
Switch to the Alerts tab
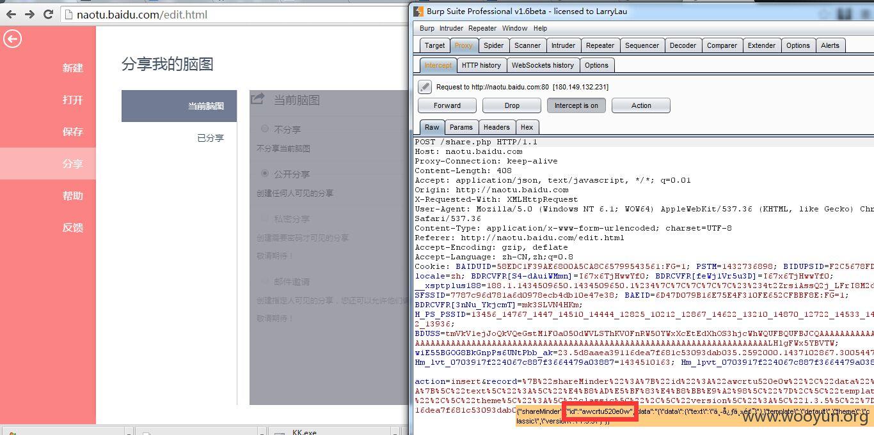point(830,45)
